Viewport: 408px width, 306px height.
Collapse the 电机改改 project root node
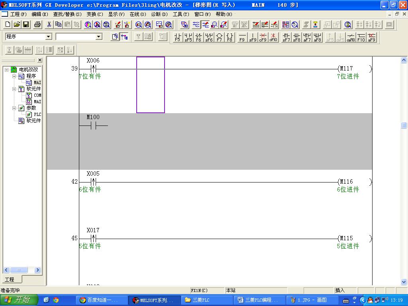[7, 70]
